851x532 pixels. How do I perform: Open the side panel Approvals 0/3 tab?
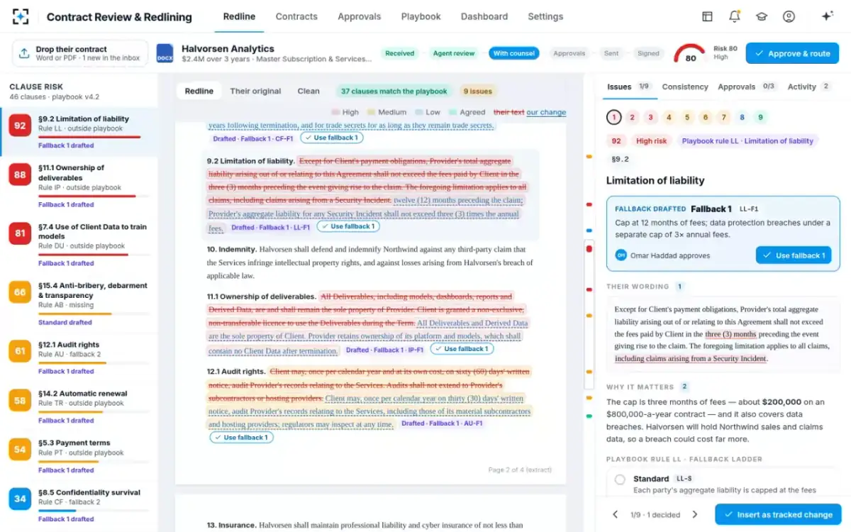point(747,87)
